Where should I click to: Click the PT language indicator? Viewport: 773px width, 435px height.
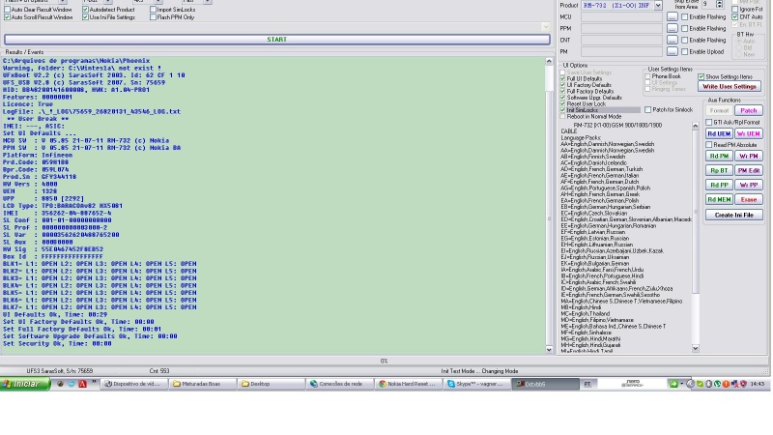point(587,384)
